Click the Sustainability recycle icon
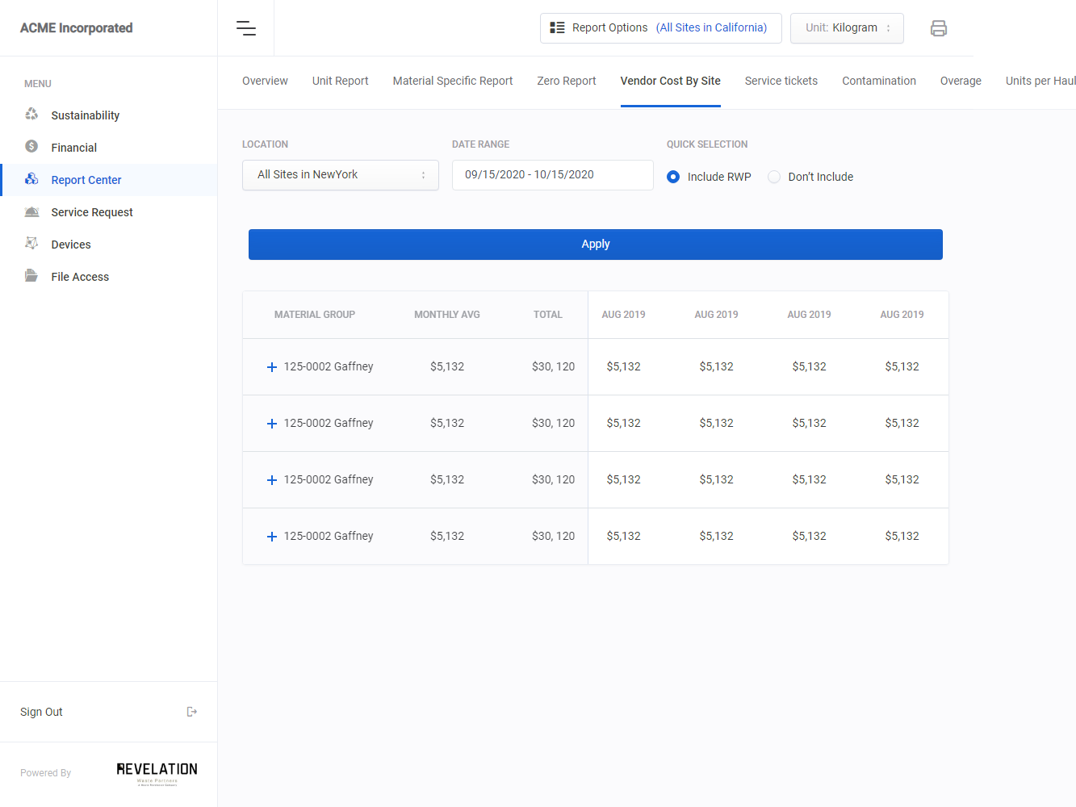 click(x=31, y=115)
